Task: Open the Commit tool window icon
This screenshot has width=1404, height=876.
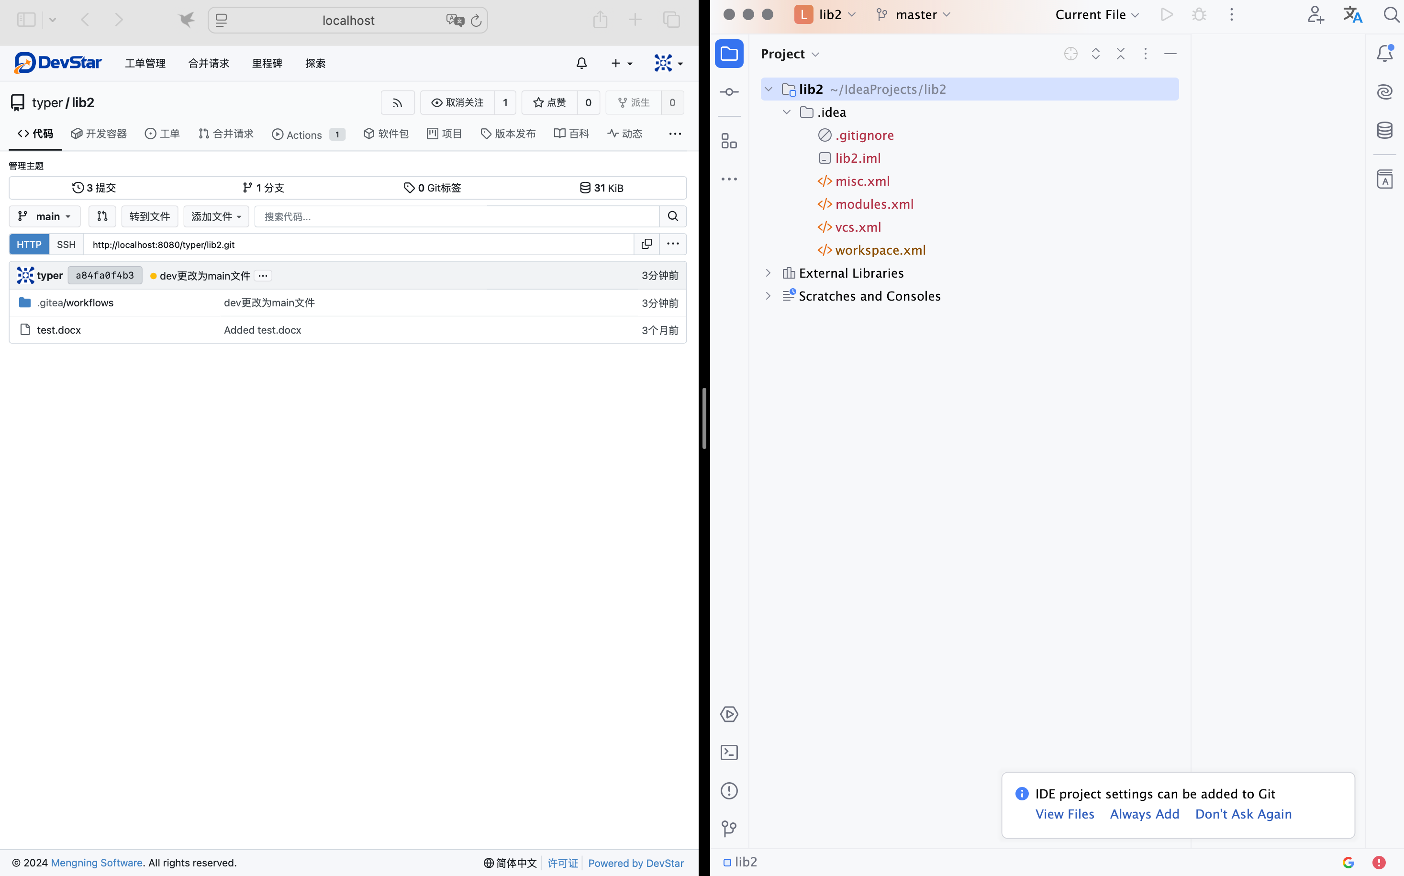Action: click(x=729, y=91)
